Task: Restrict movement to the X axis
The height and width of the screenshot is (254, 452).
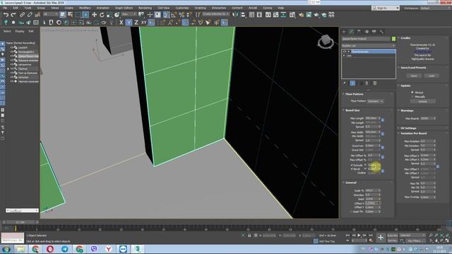Action: [121, 23]
